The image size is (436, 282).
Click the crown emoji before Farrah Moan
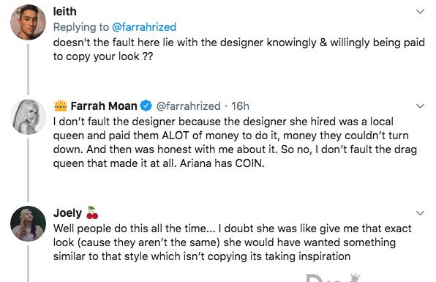pyautogui.click(x=61, y=105)
